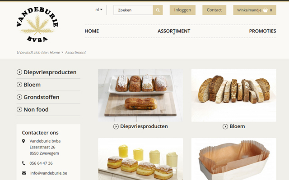The image size is (289, 180).
Task: Click the shopping basket icon in Winkelmandje
Action: [x=265, y=10]
